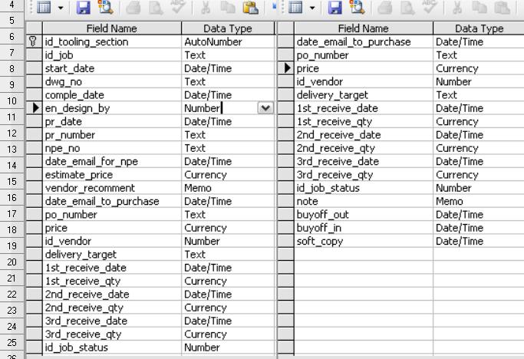524x359 pixels.
Task: Click the Print icon in the second toolbar
Action: [x=384, y=8]
